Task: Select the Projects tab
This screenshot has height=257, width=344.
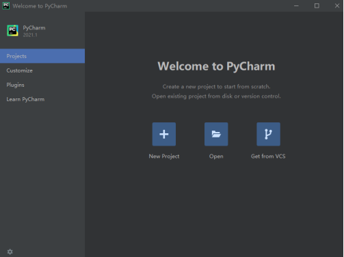Action: pos(42,56)
